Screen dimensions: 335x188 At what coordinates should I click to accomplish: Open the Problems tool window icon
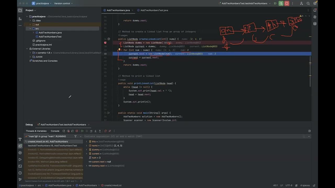pos(20,173)
